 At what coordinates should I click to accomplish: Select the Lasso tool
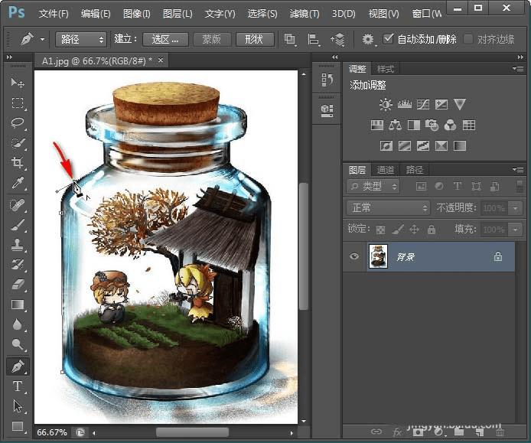coord(18,122)
